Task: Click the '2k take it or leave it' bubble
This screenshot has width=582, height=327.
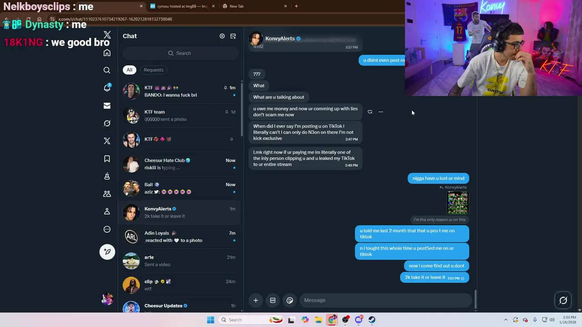Action: click(434, 277)
